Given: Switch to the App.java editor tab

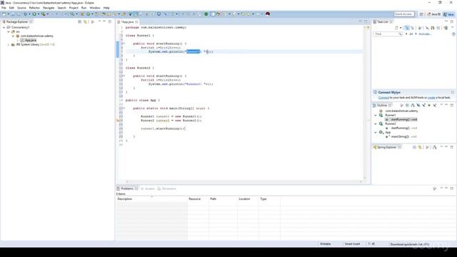Looking at the screenshot, I should (127, 22).
